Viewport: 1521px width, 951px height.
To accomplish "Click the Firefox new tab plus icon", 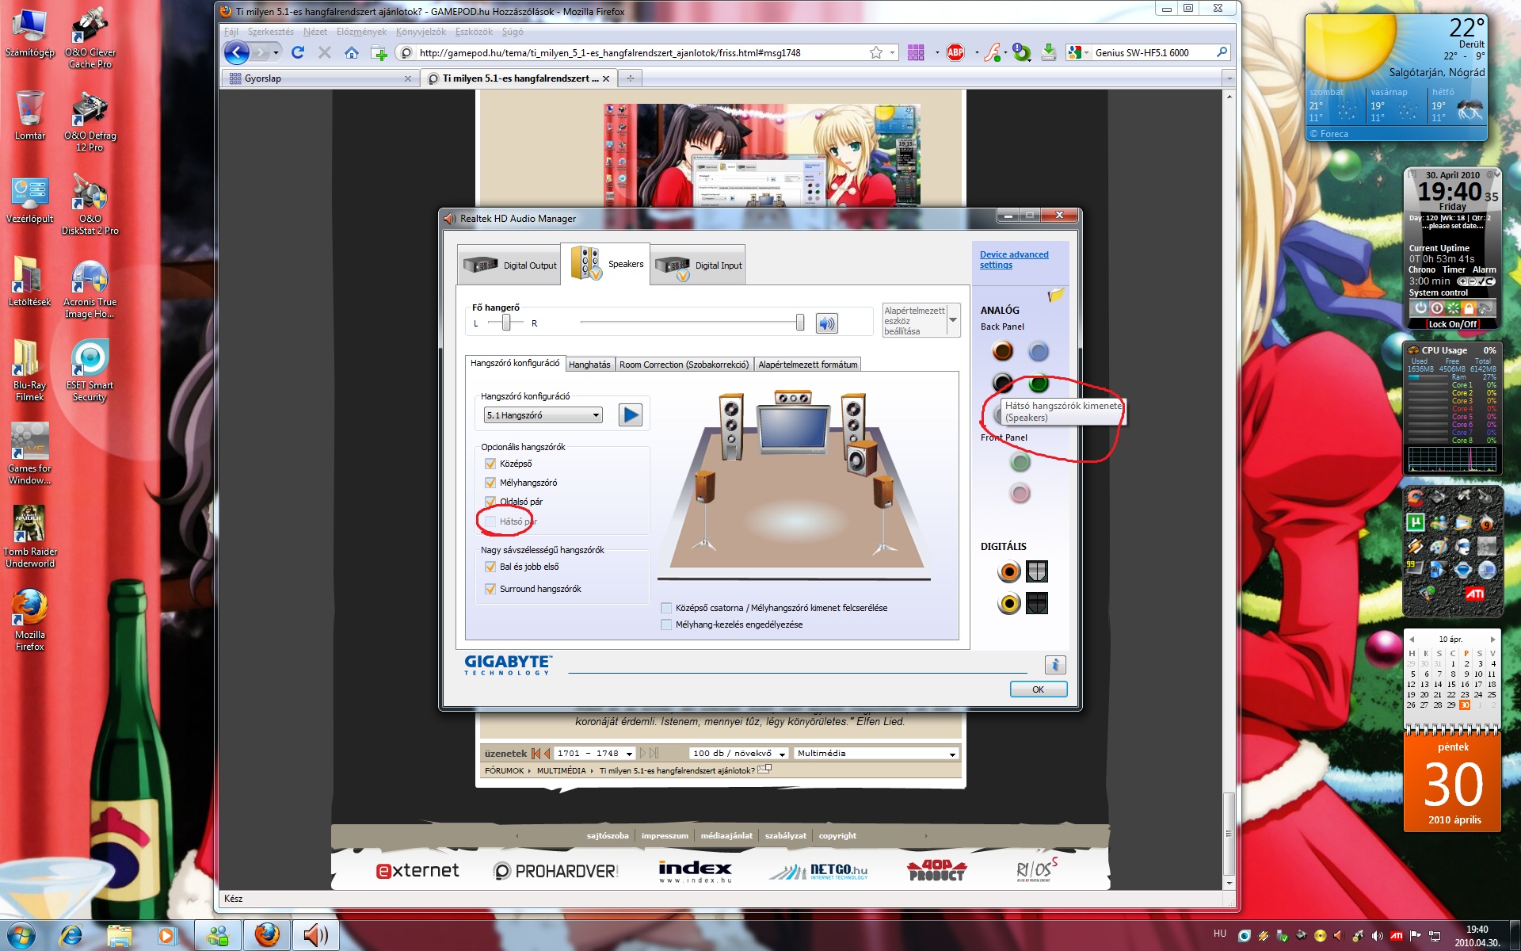I will pos(631,78).
